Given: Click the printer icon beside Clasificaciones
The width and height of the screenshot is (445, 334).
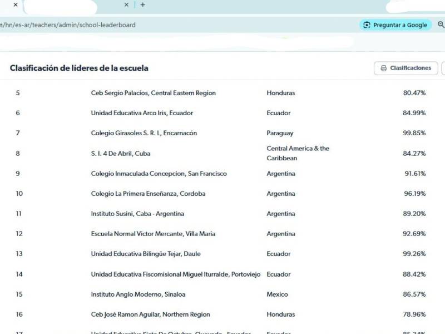Looking at the screenshot, I should pos(384,68).
